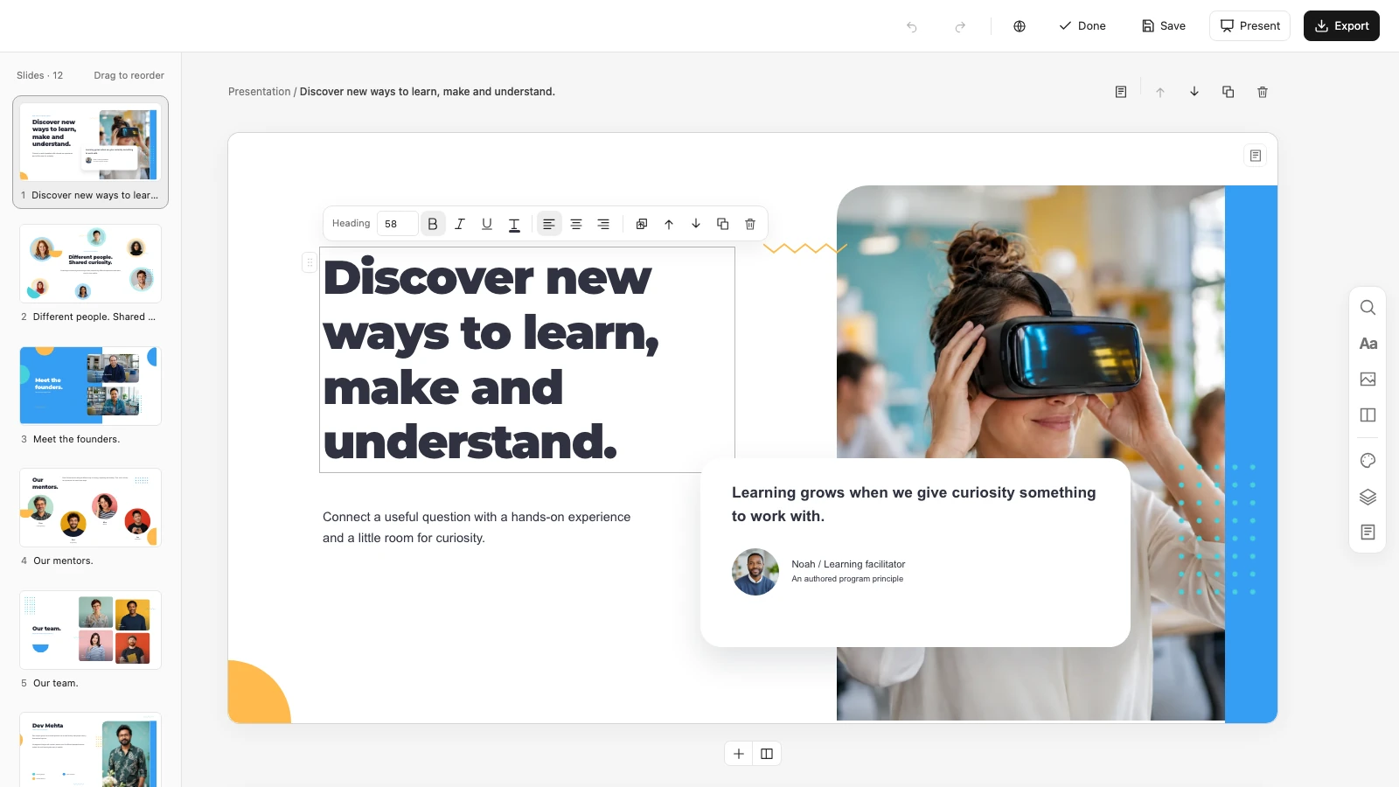The height and width of the screenshot is (787, 1399).
Task: Move slide down with header arrow
Action: coord(1194,92)
